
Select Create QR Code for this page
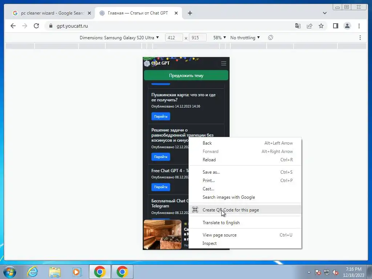[x=245, y=210]
